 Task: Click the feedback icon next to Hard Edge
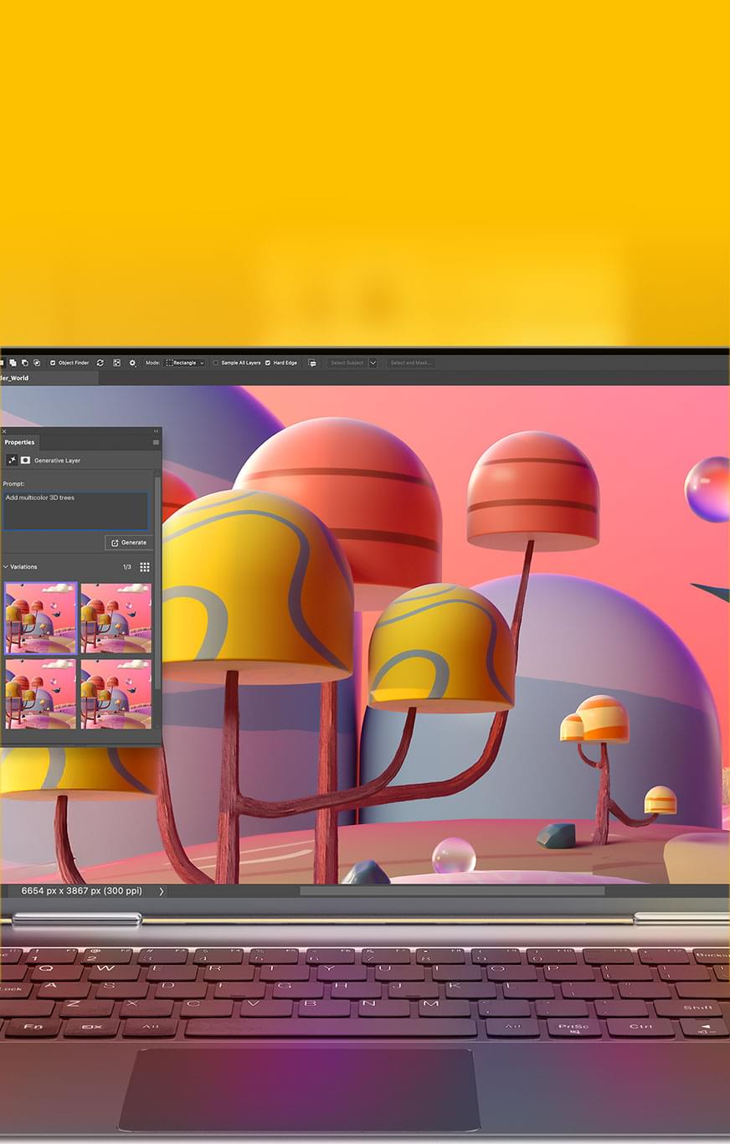[x=312, y=363]
